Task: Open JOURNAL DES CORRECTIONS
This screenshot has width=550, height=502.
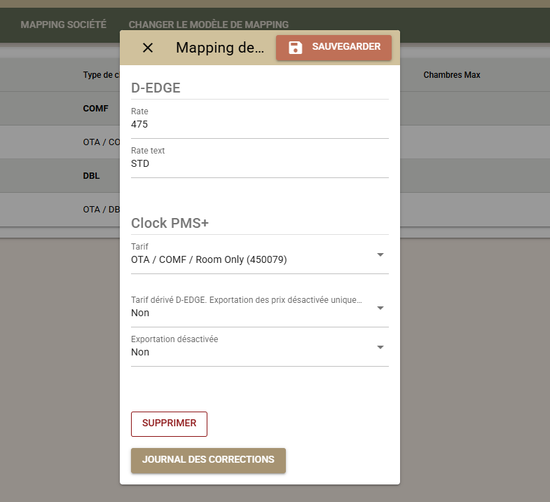Action: pyautogui.click(x=208, y=460)
